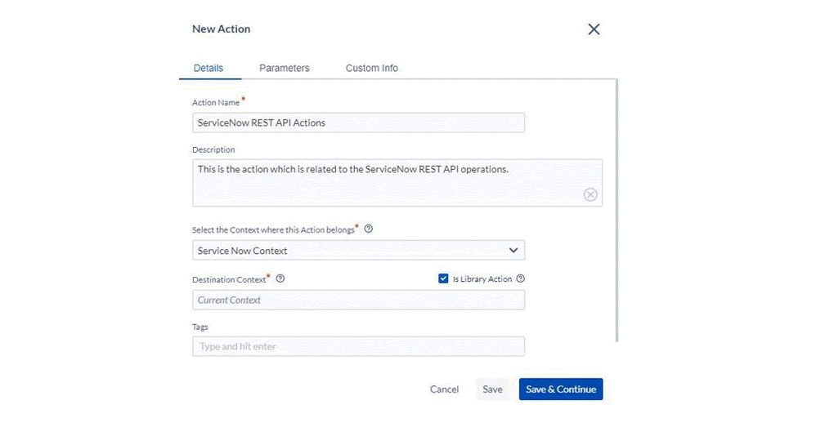Click the Cancel button
The image size is (834, 423).
pos(444,390)
